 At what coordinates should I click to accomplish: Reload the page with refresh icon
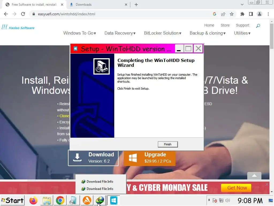pos(23,14)
